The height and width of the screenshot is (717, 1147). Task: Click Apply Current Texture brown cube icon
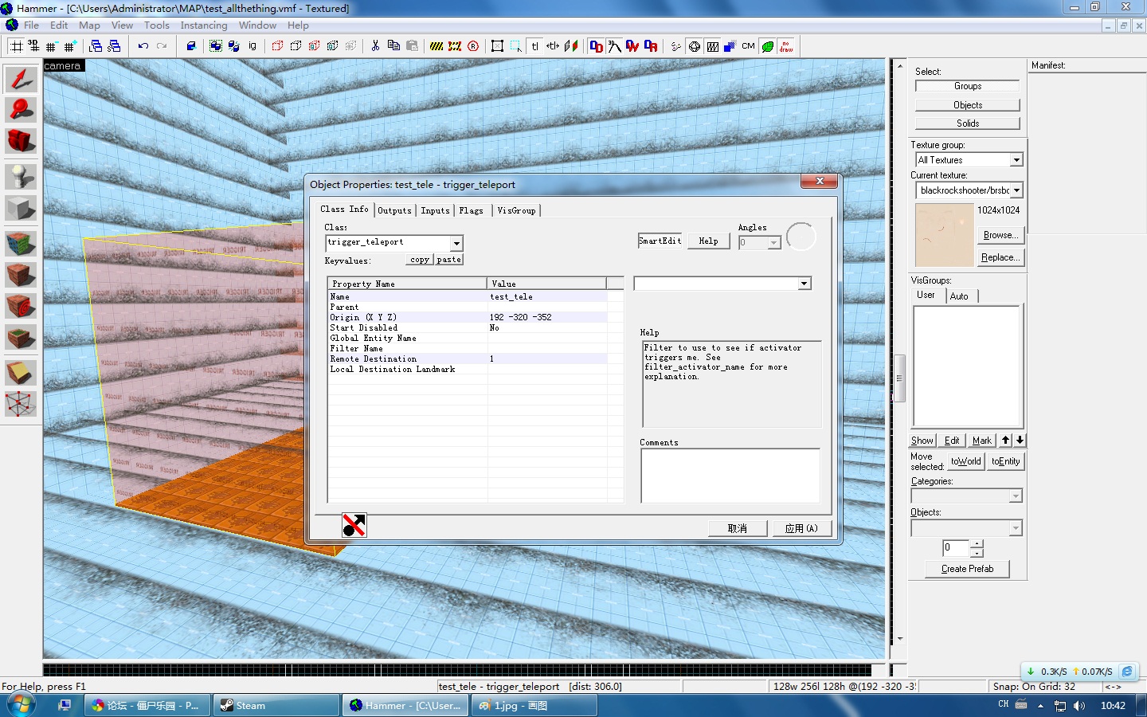(x=21, y=275)
